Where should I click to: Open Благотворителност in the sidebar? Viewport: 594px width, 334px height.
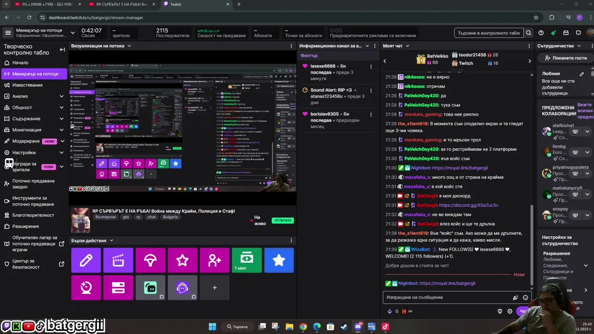(33, 215)
